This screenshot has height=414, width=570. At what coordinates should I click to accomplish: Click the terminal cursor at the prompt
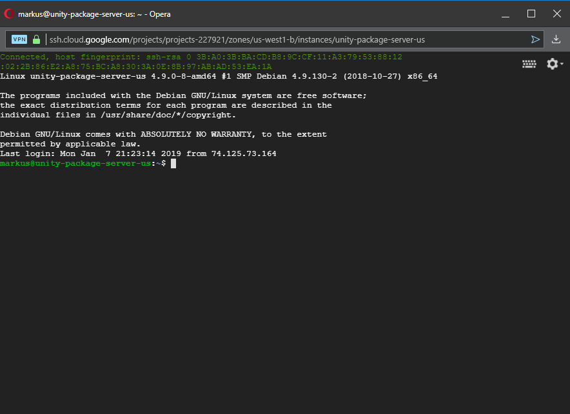coord(173,164)
